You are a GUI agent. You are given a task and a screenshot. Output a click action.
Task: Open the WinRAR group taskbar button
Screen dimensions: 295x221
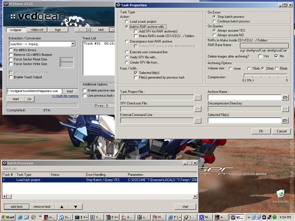click(112, 217)
